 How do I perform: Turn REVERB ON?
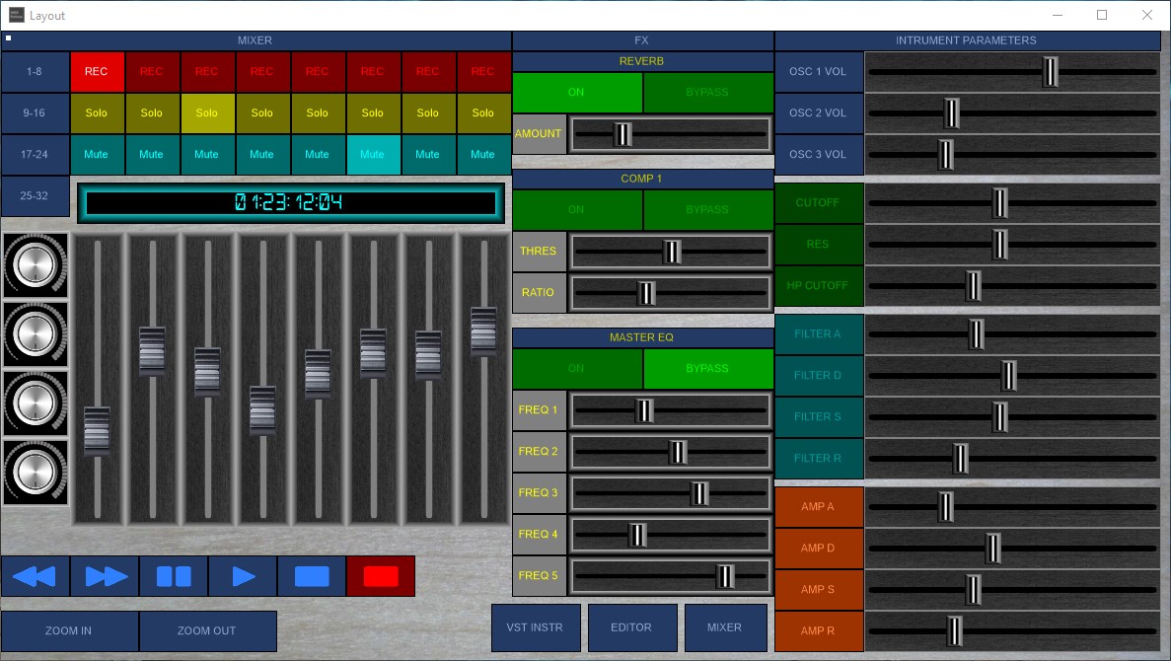(576, 92)
